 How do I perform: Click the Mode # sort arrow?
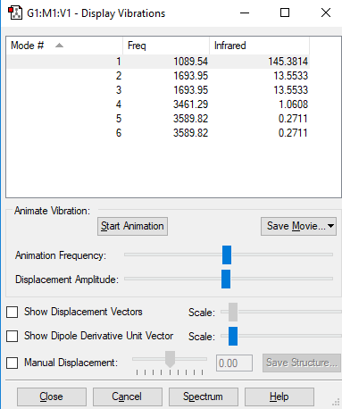[x=59, y=46]
